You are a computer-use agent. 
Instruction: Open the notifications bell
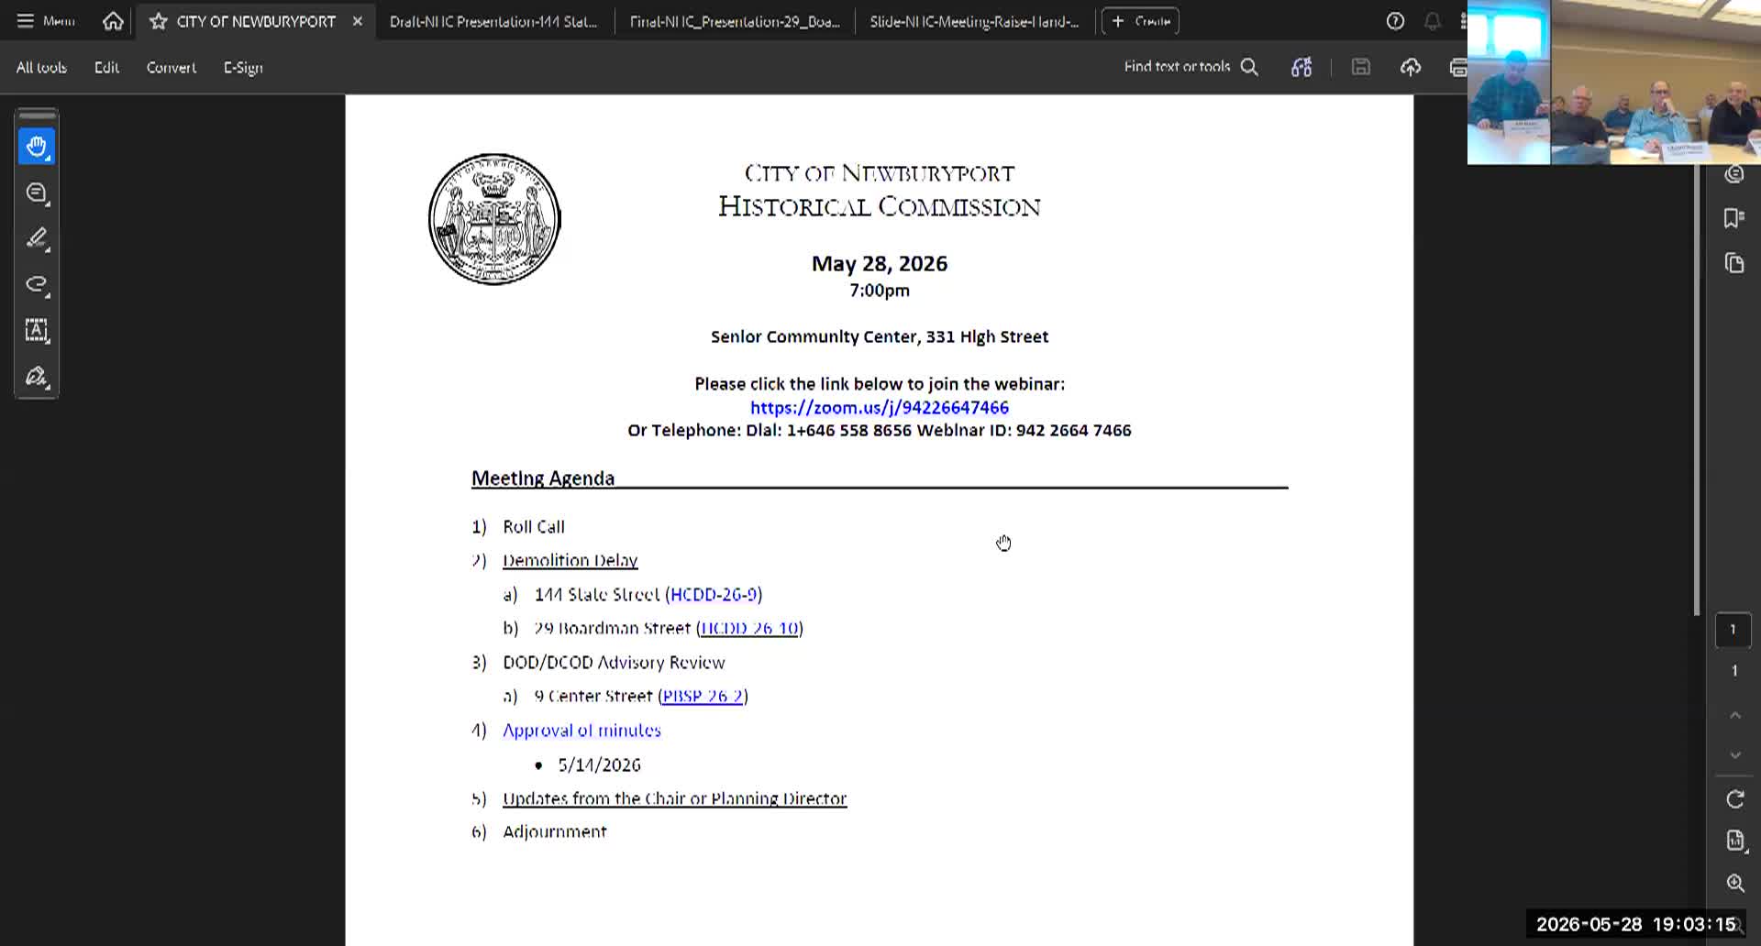pos(1433,21)
